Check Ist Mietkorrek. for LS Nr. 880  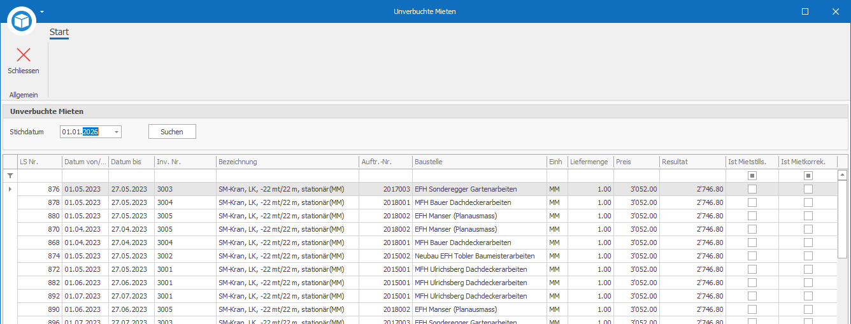tap(808, 216)
